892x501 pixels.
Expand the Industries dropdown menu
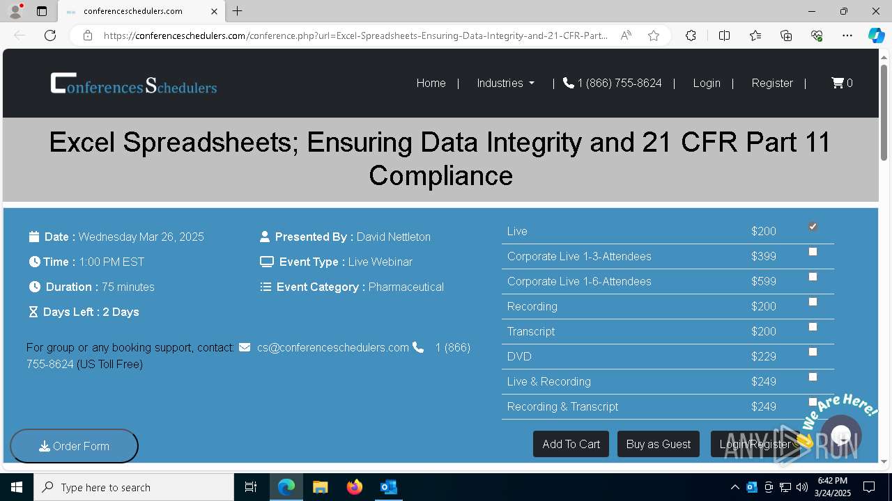click(x=506, y=83)
